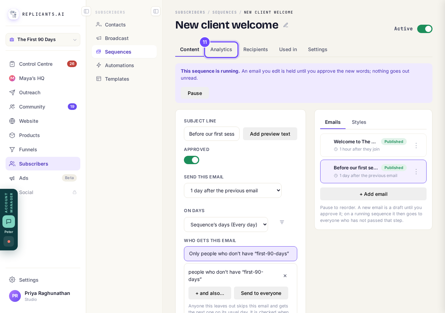The height and width of the screenshot is (313, 445).
Task: Go to Broadcast in Subscribers menu
Action: point(124,38)
